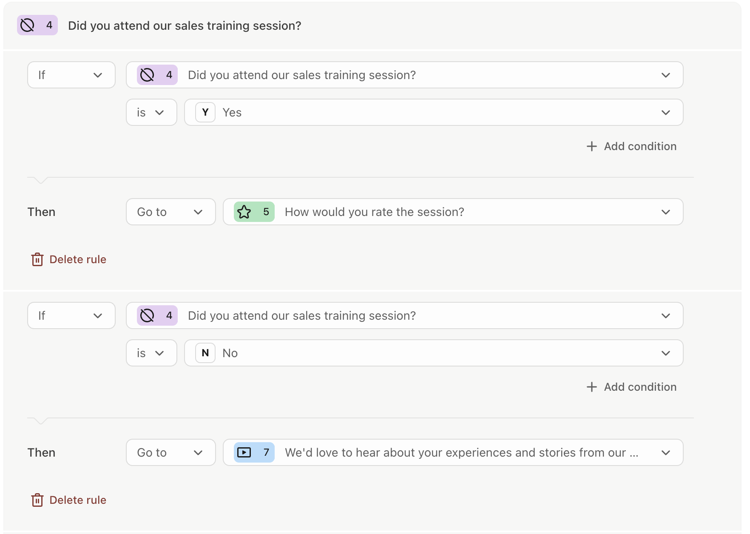Expand the Yes answer dropdown
This screenshot has height=534, width=750.
click(x=434, y=112)
